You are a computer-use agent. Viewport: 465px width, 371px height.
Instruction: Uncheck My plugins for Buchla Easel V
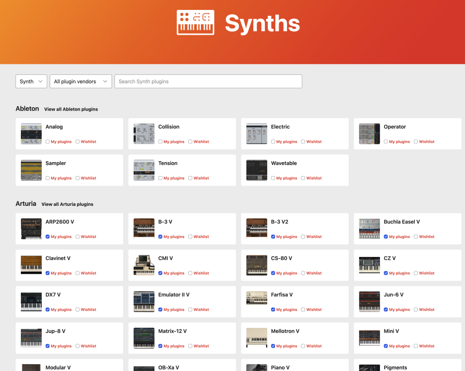click(386, 237)
